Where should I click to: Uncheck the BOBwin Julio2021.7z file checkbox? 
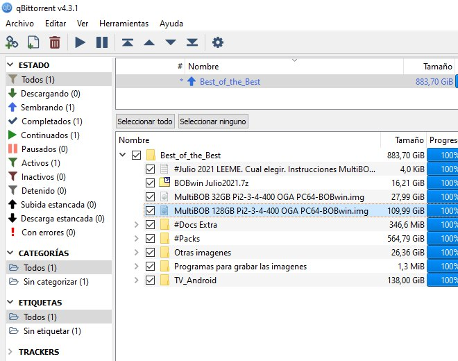[x=150, y=183]
